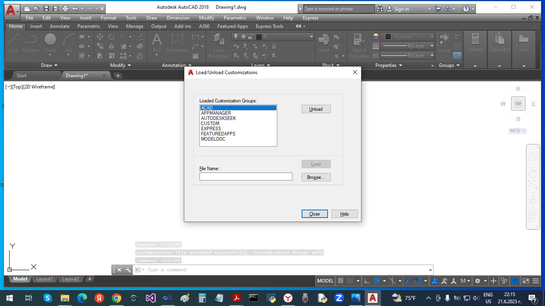Toggle Ortho mode on the status bar
The height and width of the screenshot is (306, 545).
point(367,281)
